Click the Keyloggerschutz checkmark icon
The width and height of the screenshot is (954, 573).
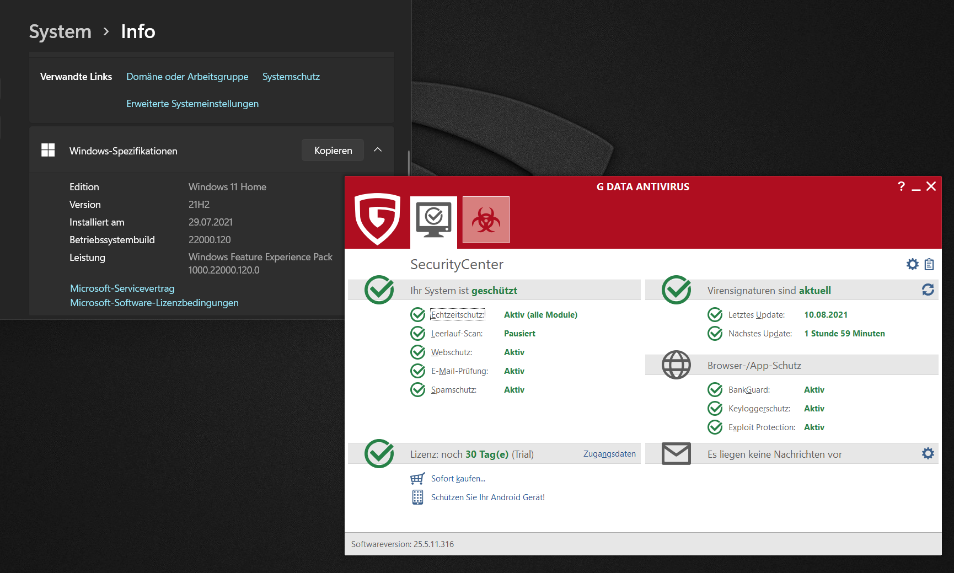coord(715,408)
